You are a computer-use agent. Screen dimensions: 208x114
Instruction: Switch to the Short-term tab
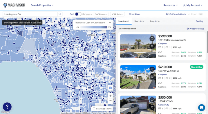tap(139, 21)
